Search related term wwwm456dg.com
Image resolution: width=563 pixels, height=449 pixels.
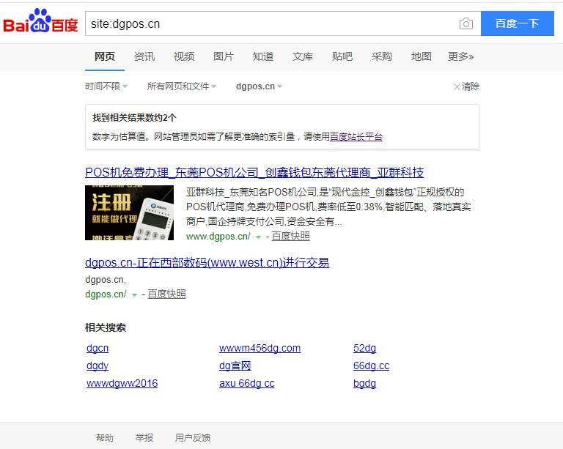[260, 348]
